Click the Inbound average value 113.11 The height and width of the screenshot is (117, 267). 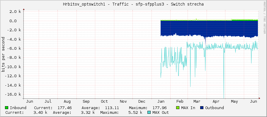[x=112, y=108]
